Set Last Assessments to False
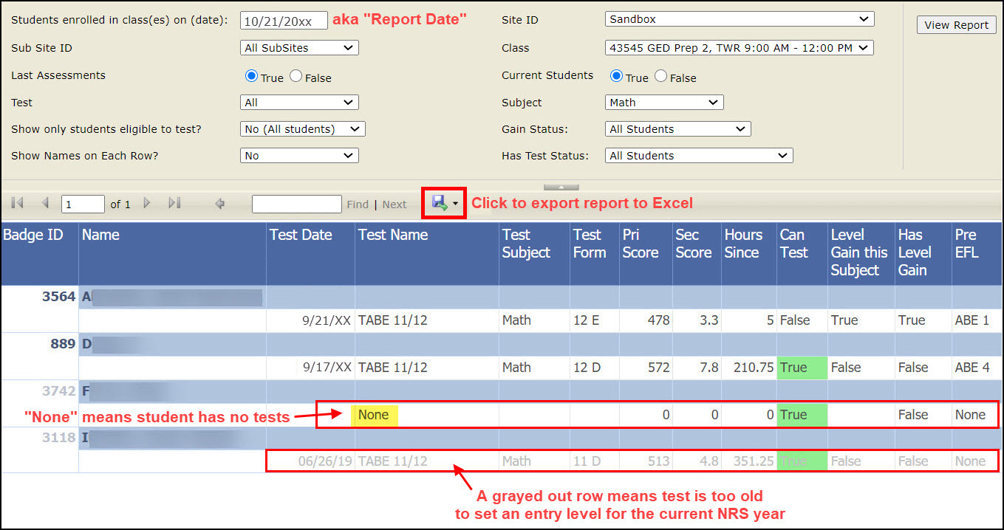Image resolution: width=1004 pixels, height=530 pixels. coord(296,76)
